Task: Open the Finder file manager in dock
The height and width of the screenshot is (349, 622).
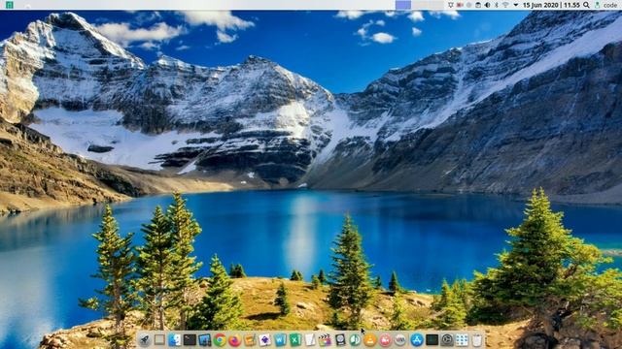Action: tap(175, 339)
